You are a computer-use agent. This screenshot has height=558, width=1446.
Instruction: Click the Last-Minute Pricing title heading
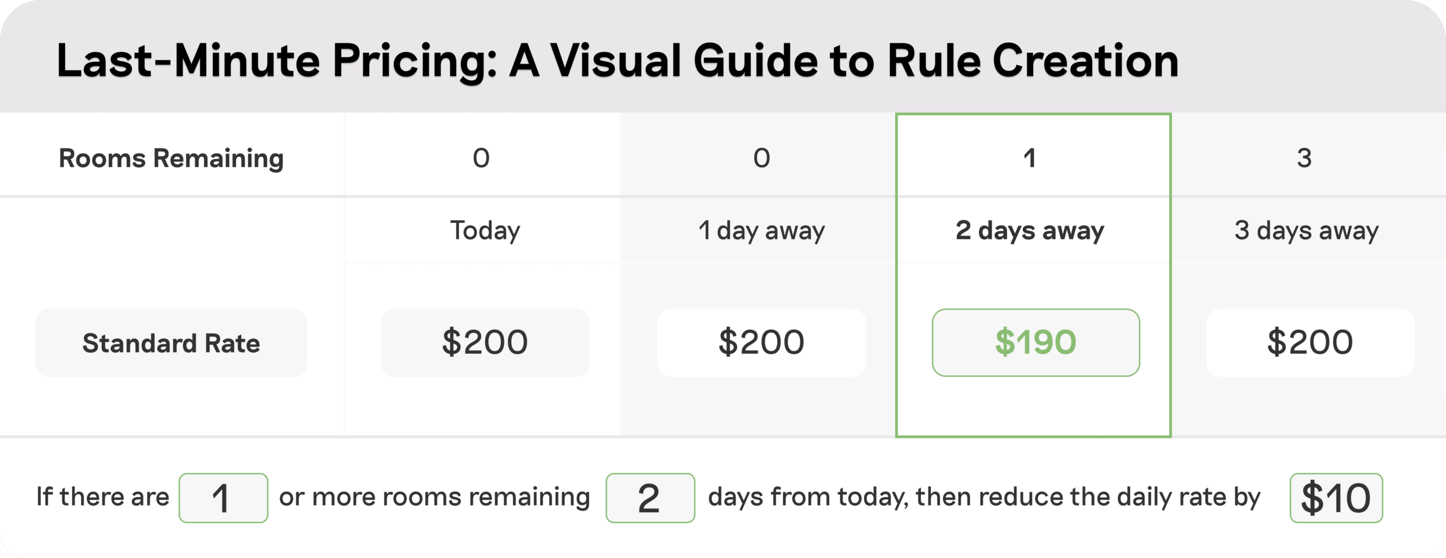(x=617, y=61)
